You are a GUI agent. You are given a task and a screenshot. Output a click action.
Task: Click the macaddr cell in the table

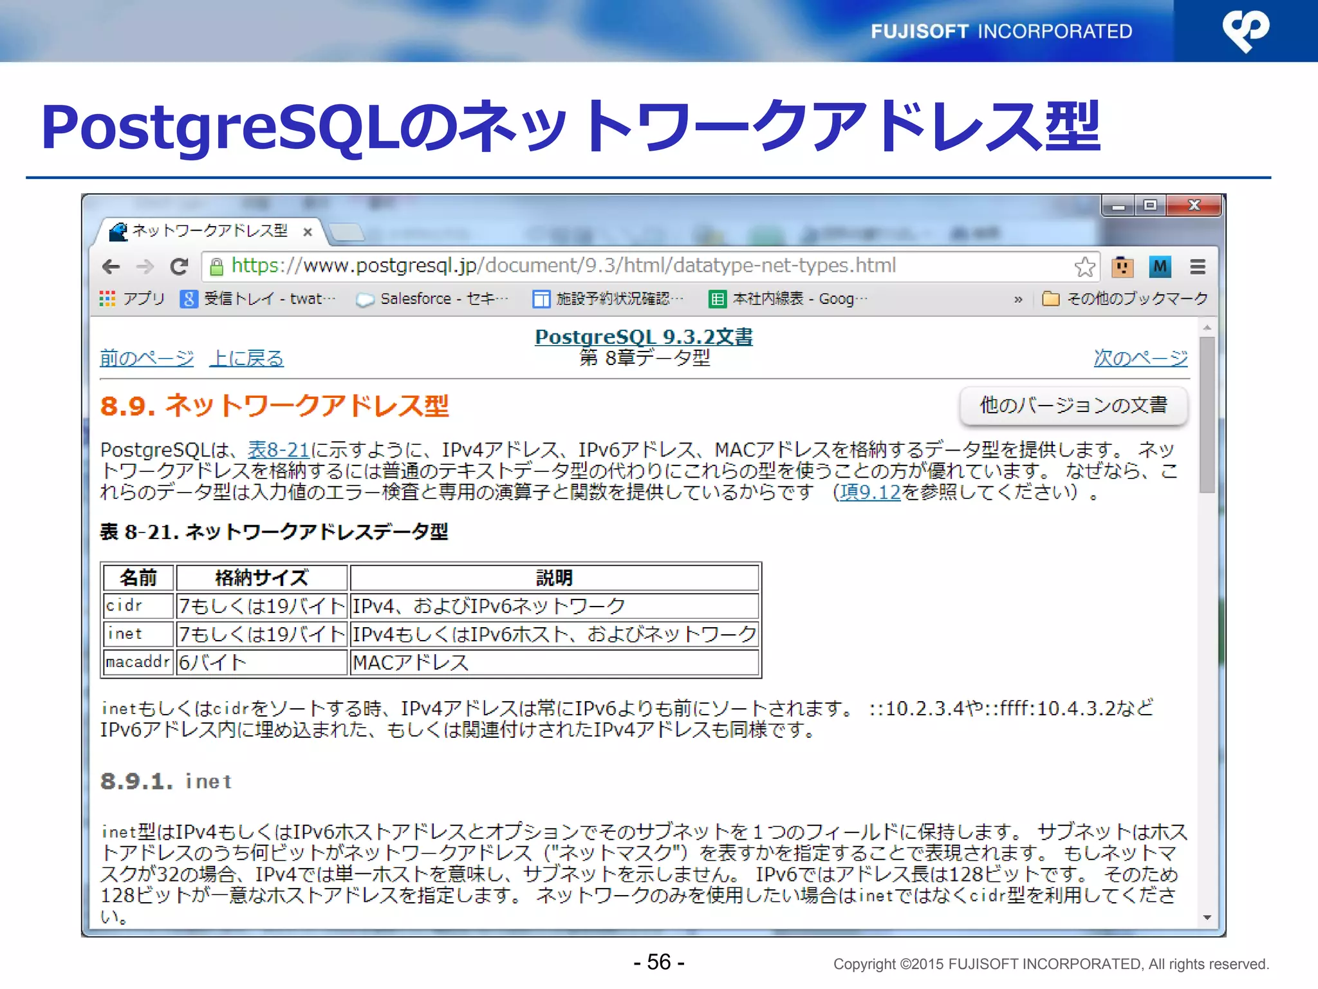click(138, 663)
